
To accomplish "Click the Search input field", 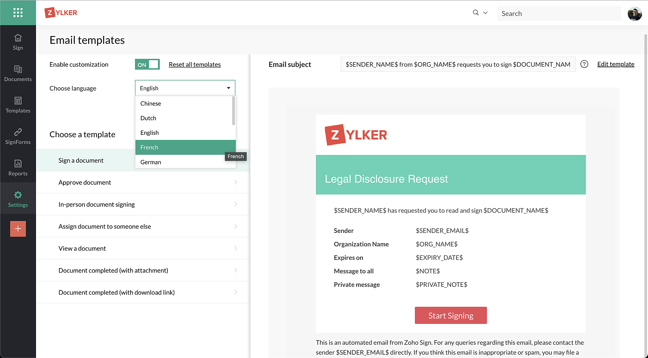I will click(x=559, y=14).
